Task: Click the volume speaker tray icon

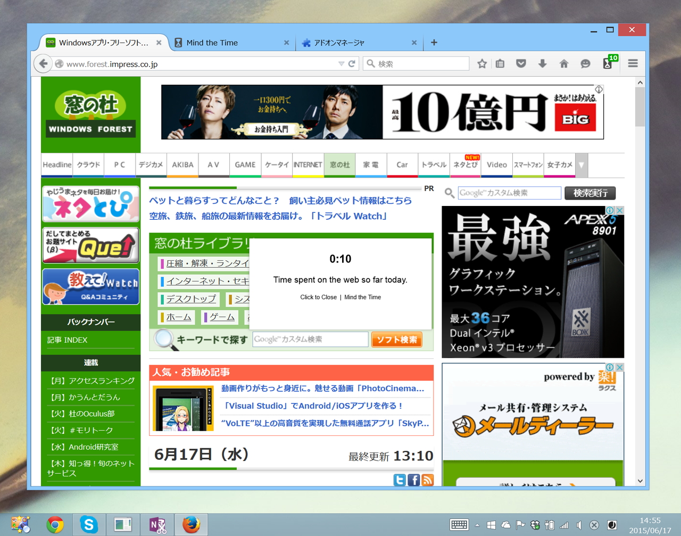Action: (579, 525)
